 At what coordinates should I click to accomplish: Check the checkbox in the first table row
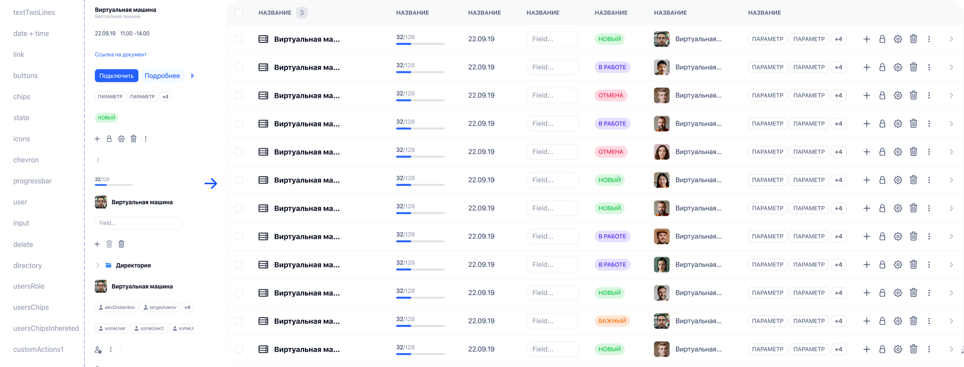(239, 39)
